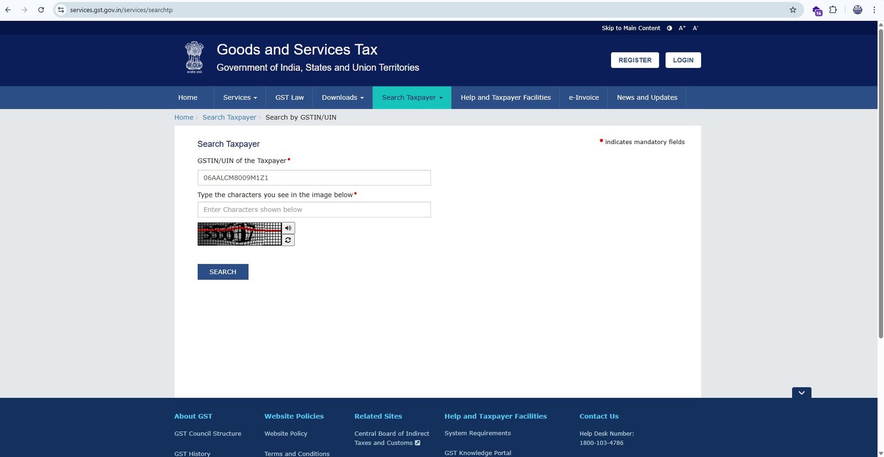Expand the Downloads dropdown menu

pos(343,98)
